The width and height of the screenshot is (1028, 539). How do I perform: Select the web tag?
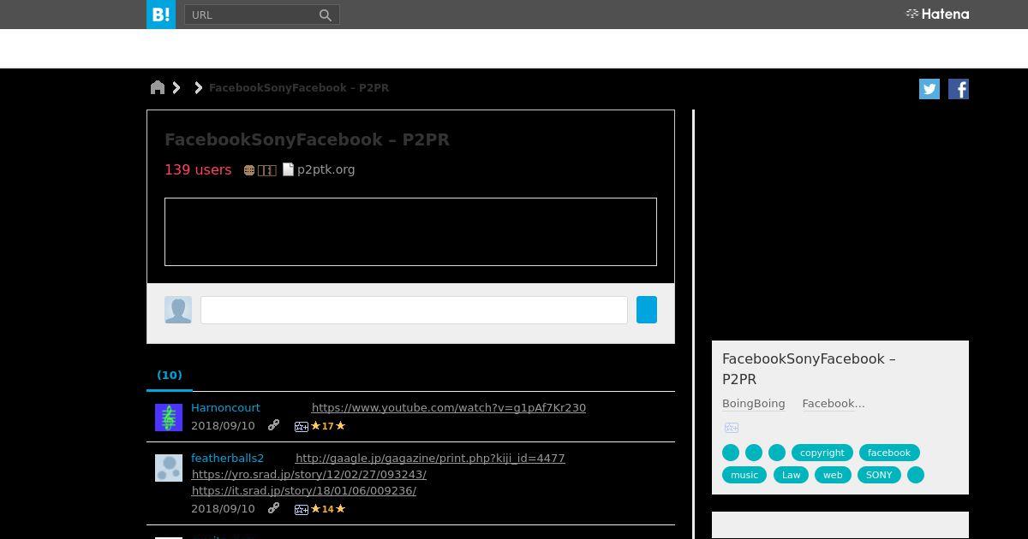[833, 475]
